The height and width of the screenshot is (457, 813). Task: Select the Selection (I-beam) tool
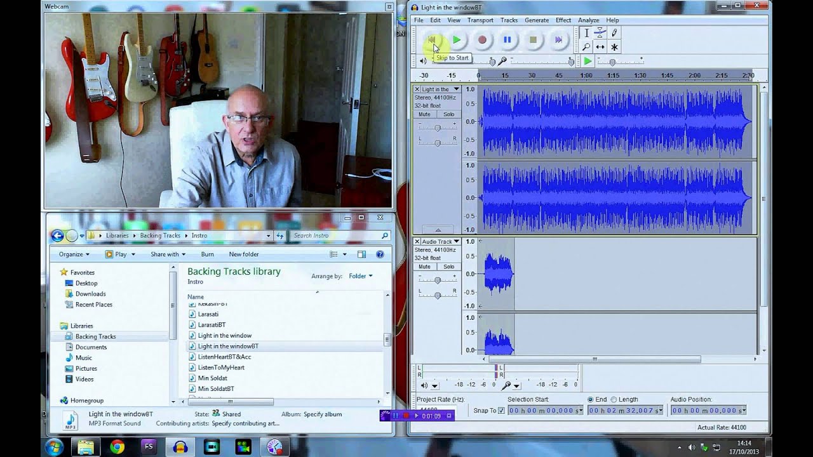point(586,33)
